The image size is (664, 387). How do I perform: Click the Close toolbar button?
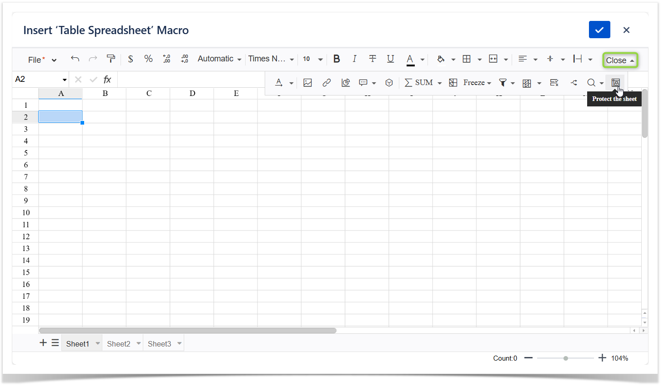(x=620, y=60)
